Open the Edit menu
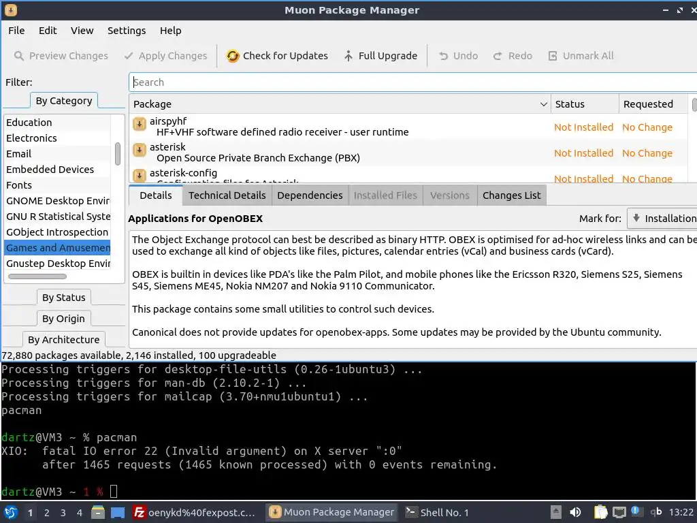Screen dimensions: 697x523 48,31
